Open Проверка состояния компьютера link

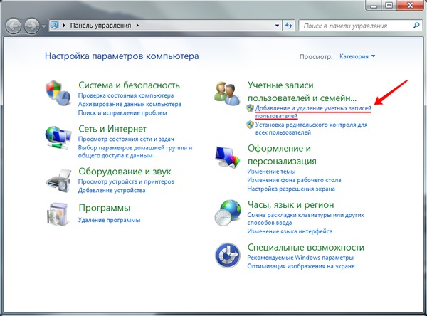(126, 95)
